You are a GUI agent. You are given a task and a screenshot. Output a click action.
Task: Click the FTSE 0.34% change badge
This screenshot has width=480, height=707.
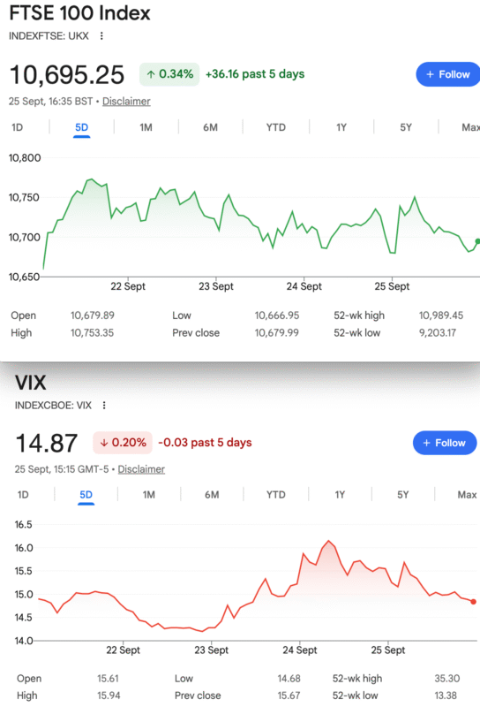pyautogui.click(x=169, y=74)
